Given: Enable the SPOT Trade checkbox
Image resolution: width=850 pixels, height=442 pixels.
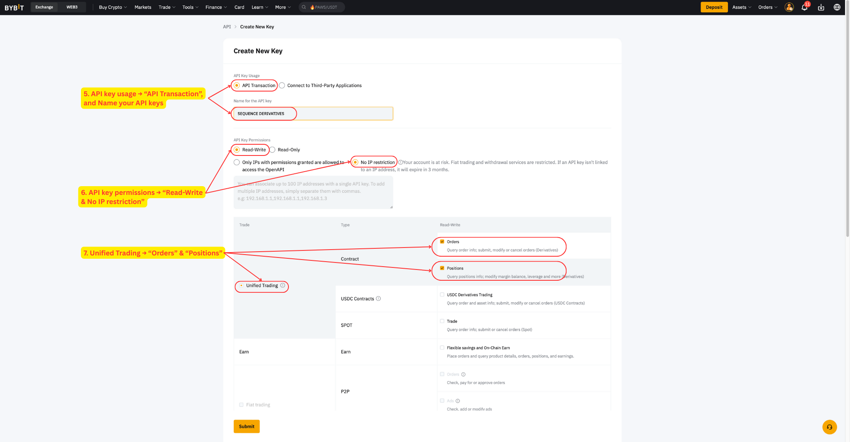Looking at the screenshot, I should point(442,321).
